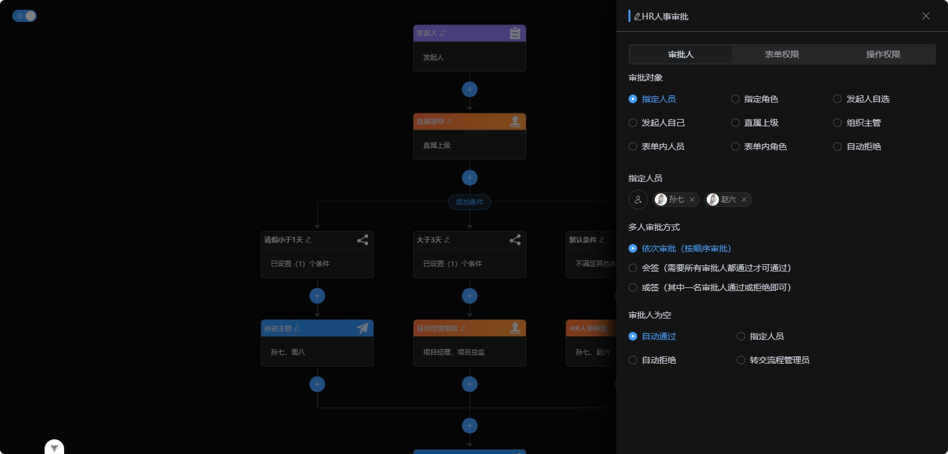Toggle the light/dark theme switch
Image resolution: width=948 pixels, height=454 pixels.
pyautogui.click(x=24, y=16)
